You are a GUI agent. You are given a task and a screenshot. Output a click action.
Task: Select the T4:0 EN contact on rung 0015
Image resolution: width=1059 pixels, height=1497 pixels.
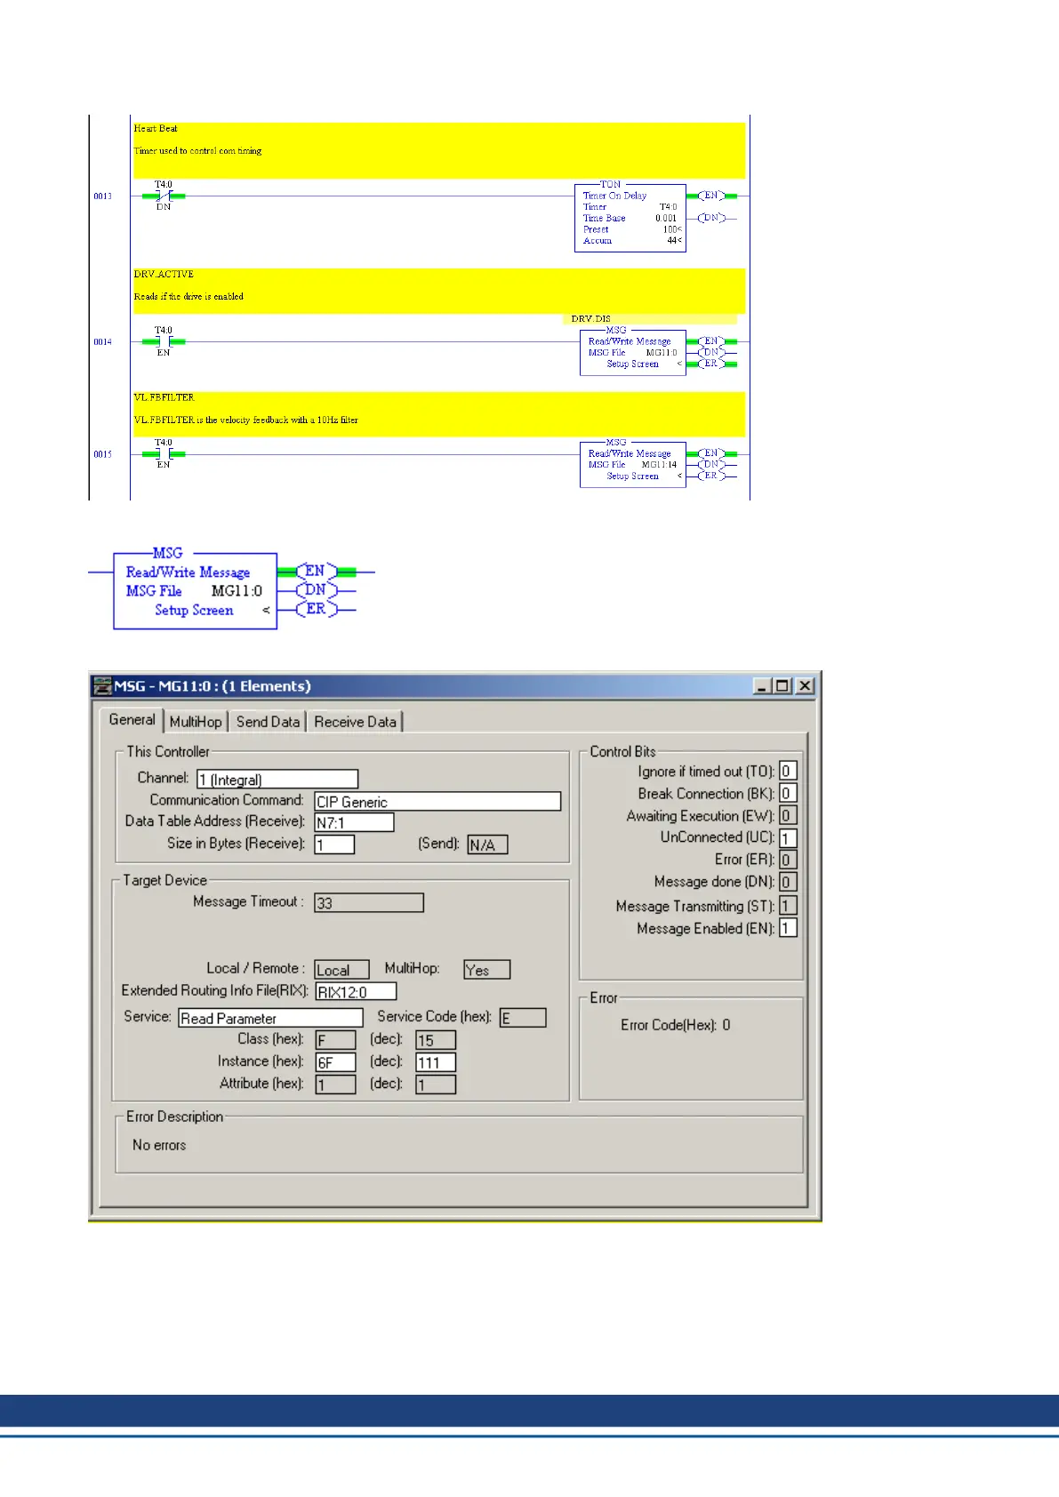tap(164, 453)
